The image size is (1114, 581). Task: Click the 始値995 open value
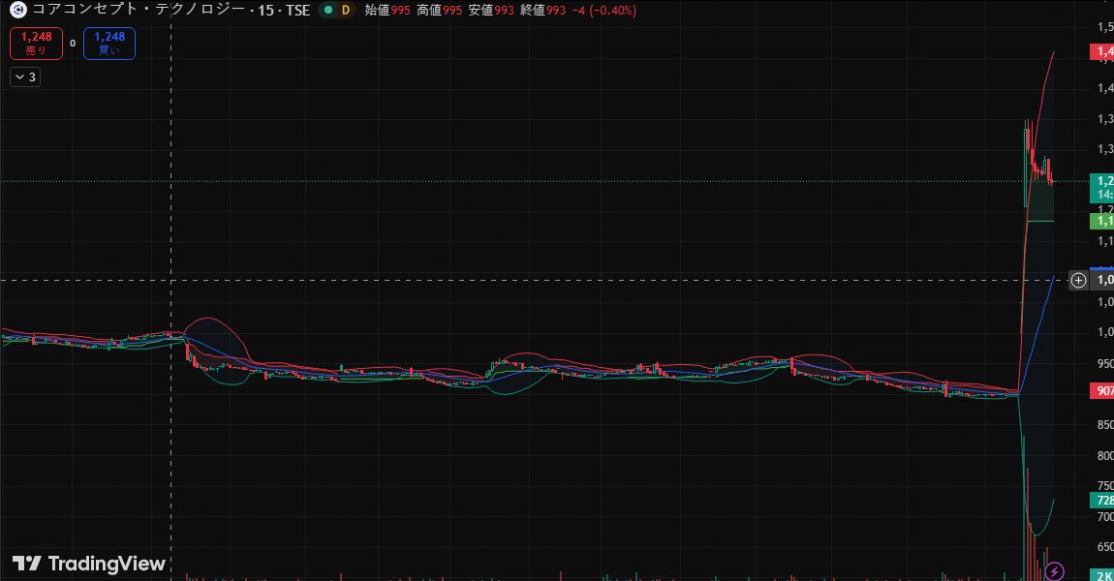point(387,10)
